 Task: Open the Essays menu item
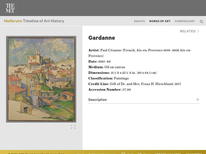[x=139, y=21]
